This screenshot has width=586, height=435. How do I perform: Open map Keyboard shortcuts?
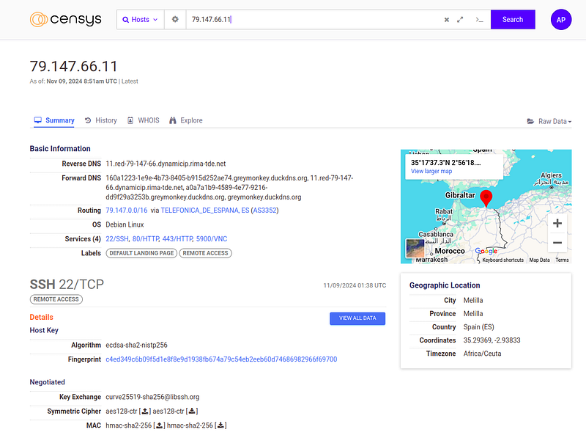(x=502, y=260)
